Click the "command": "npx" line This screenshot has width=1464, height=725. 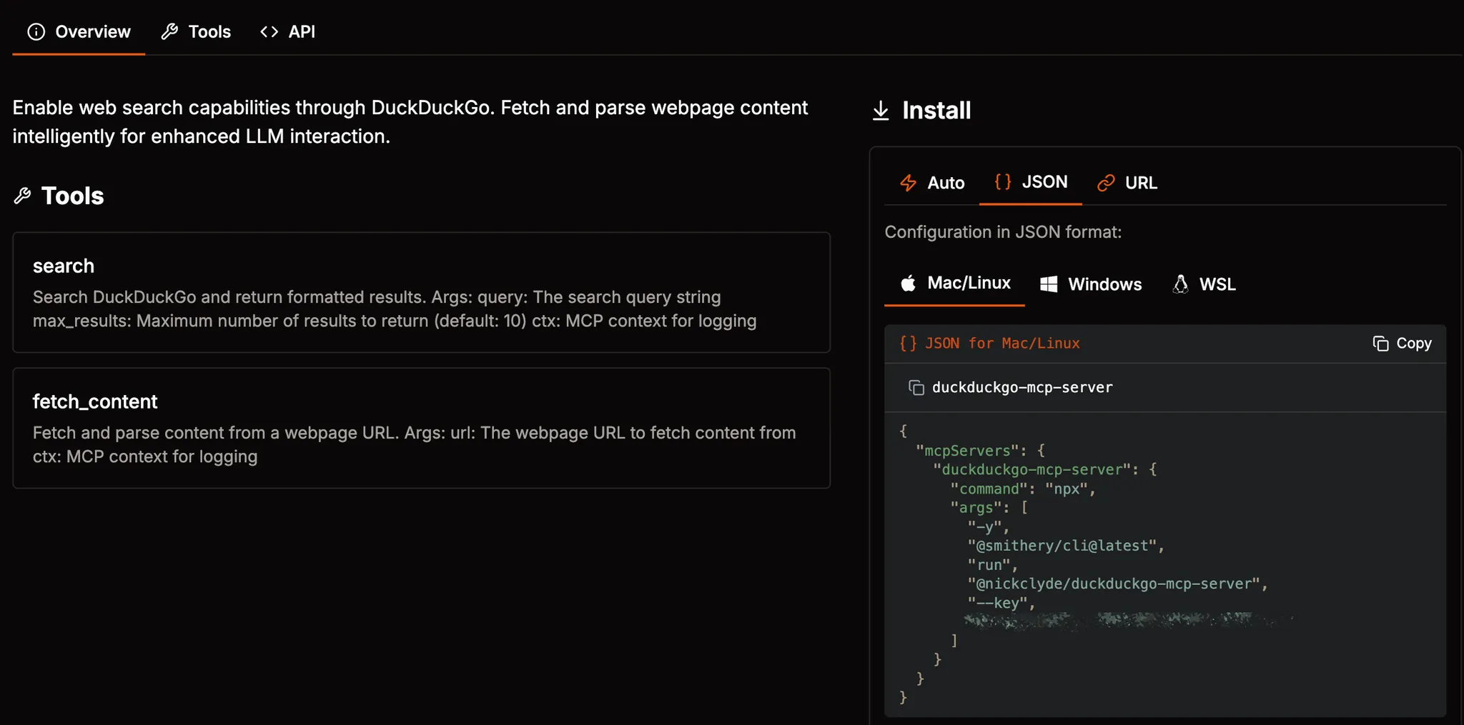(1022, 489)
